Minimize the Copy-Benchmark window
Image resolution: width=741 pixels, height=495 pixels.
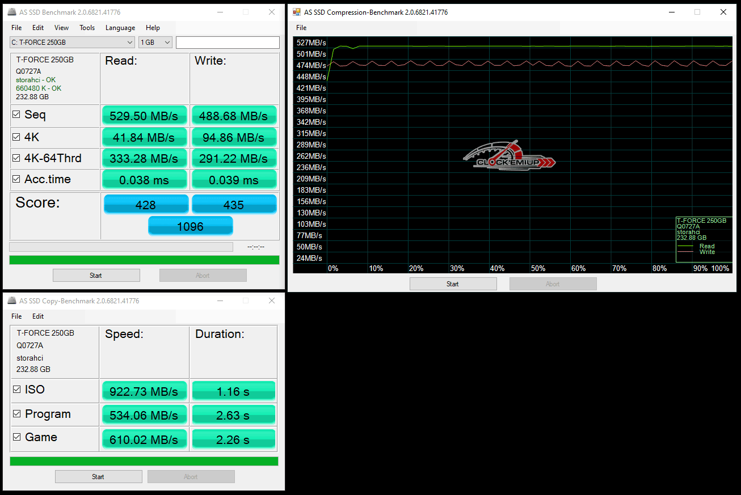220,301
